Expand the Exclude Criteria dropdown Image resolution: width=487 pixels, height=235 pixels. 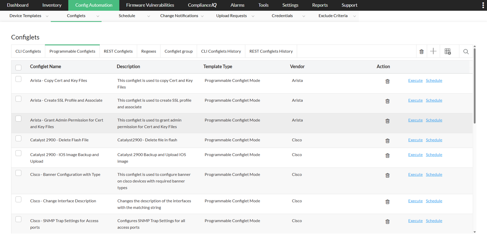[x=354, y=16]
